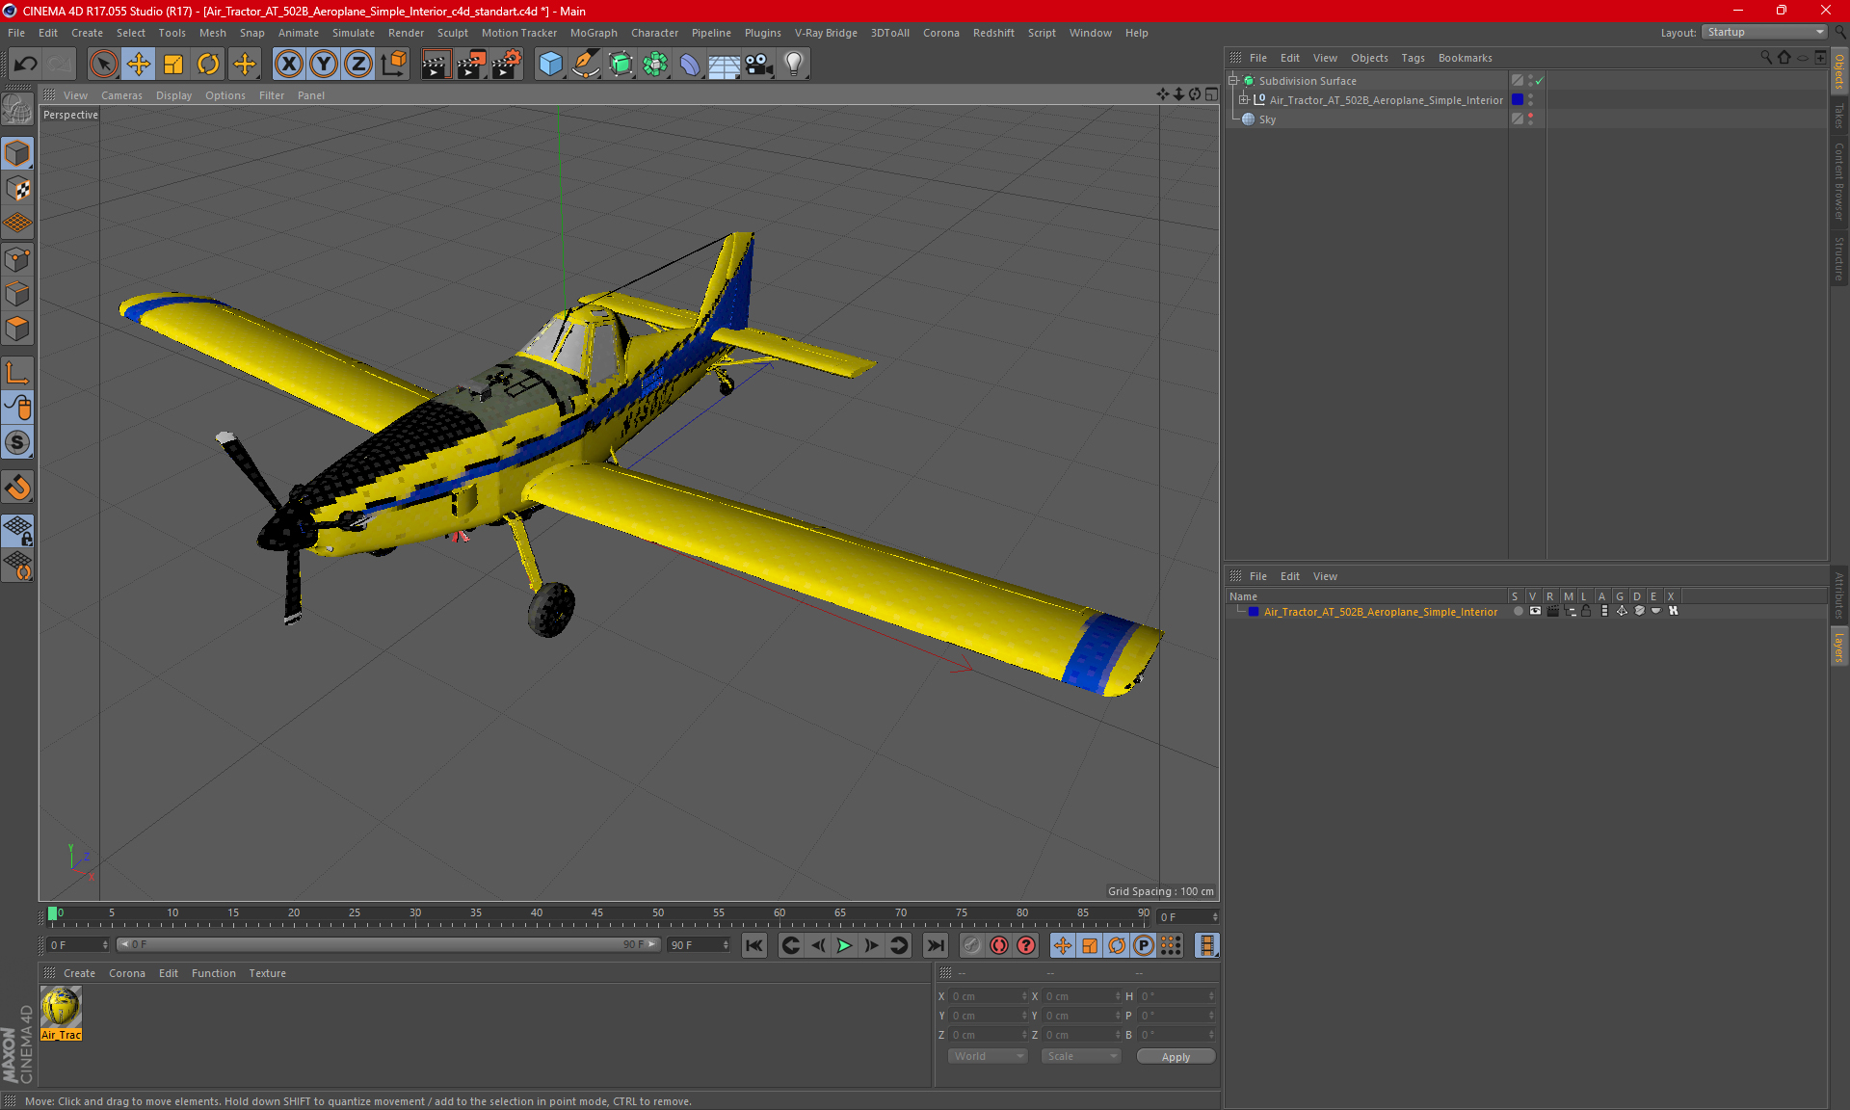
Task: Click the timeline range slider bar
Action: pyautogui.click(x=388, y=945)
